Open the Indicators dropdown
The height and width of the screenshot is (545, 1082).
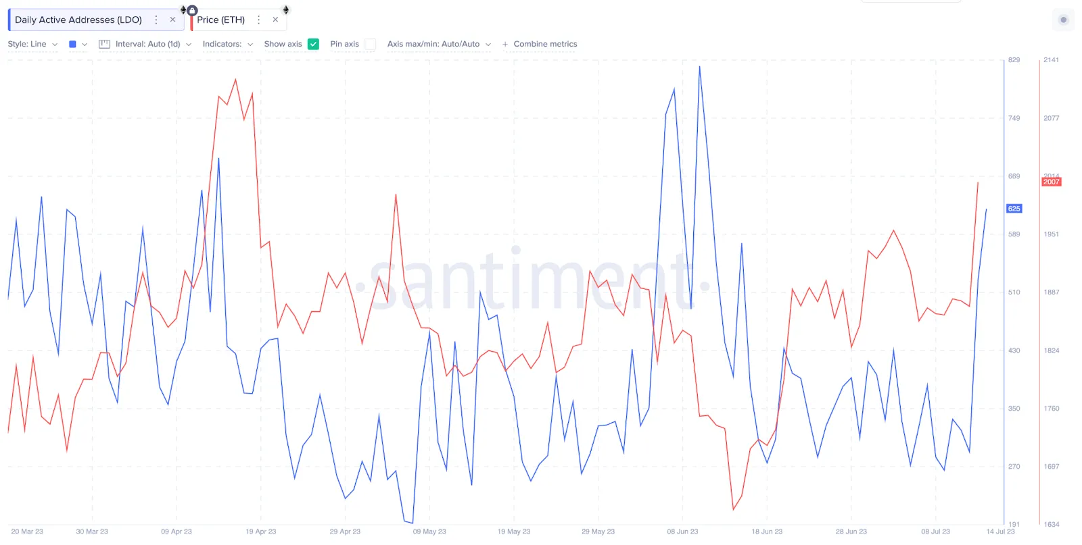(228, 44)
